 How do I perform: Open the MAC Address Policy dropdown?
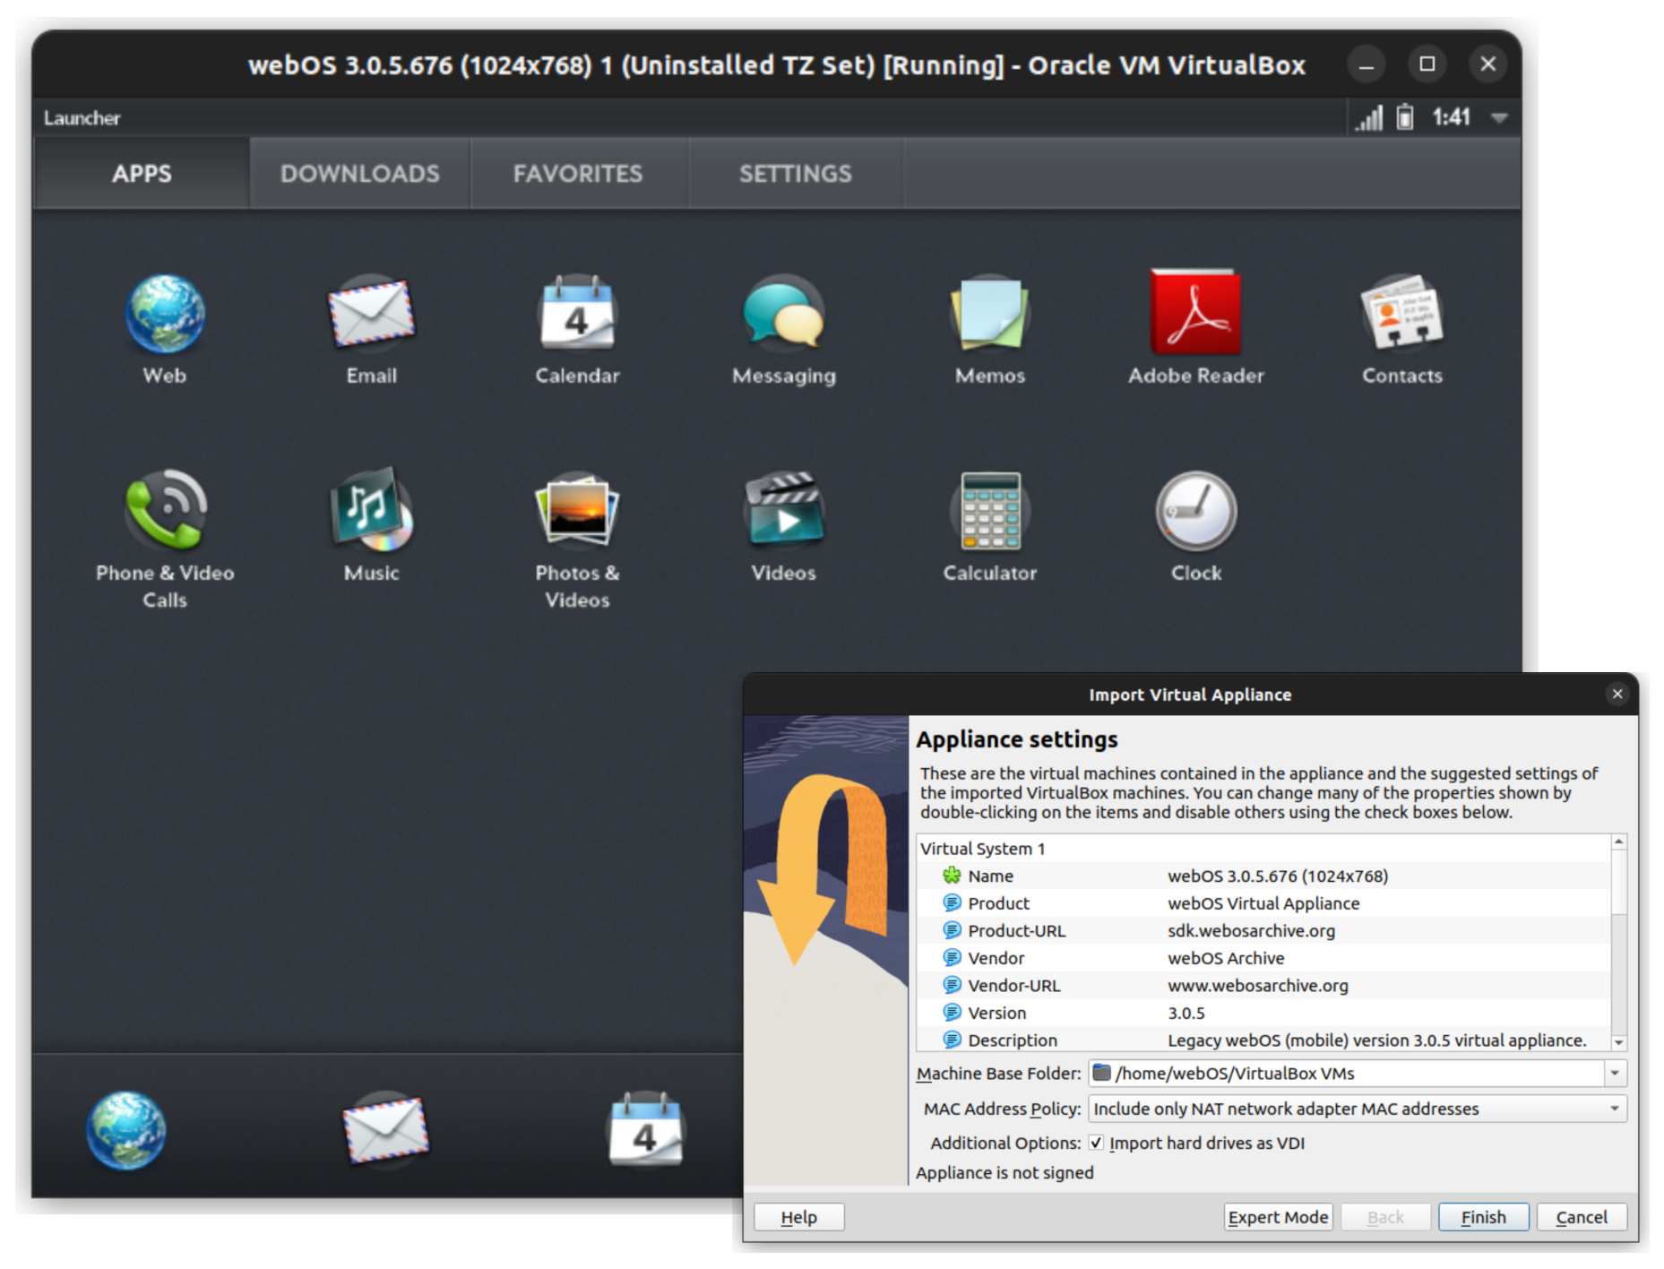pyautogui.click(x=1614, y=1109)
